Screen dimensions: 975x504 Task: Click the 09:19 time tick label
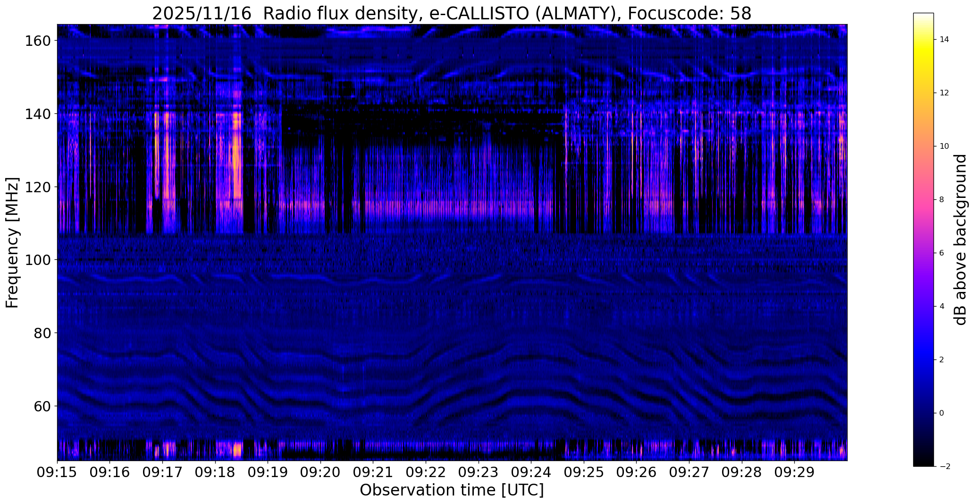(x=268, y=472)
